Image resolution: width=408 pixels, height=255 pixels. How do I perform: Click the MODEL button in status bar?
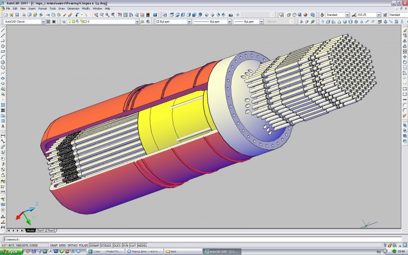coord(142,245)
